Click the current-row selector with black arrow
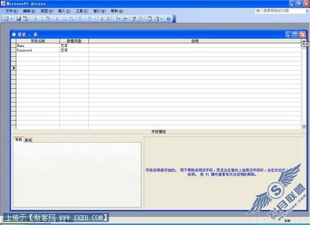This screenshot has height=225, width=310. (x=13, y=68)
